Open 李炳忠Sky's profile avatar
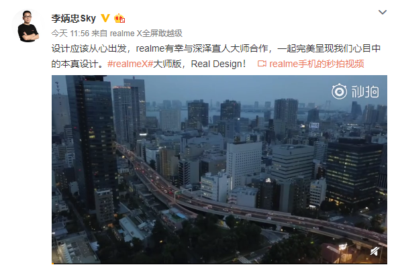398x269 pixels. pos(28,26)
